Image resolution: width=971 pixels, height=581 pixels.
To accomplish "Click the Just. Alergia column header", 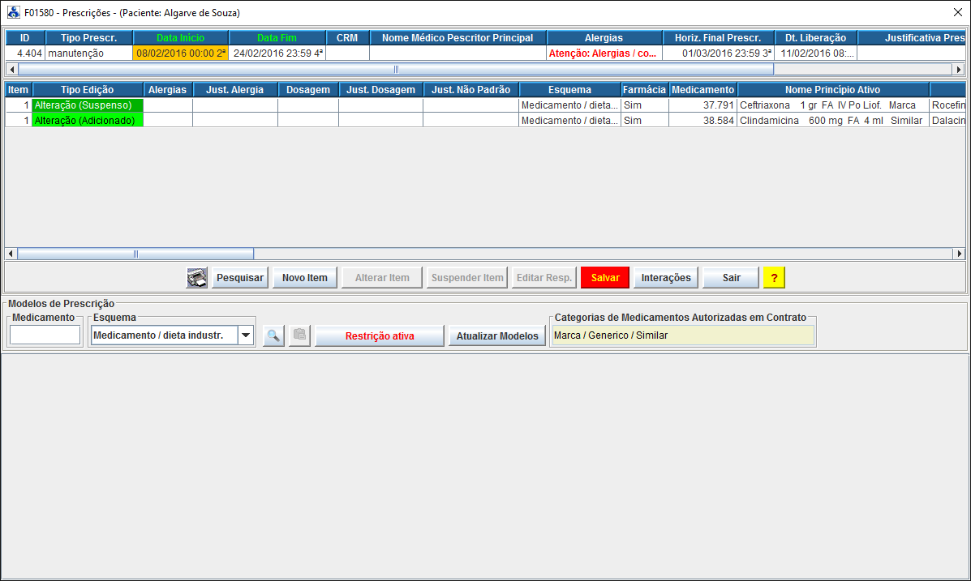I will point(234,90).
